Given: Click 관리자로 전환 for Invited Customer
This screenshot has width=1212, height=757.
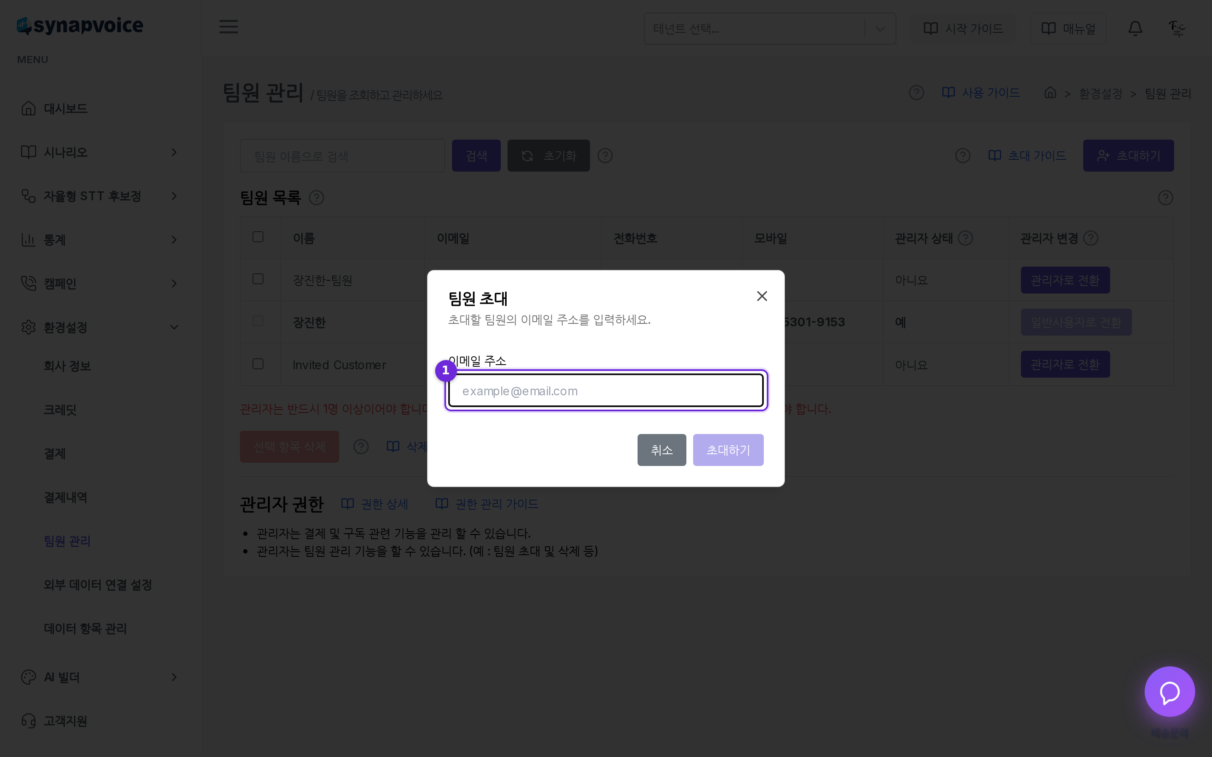Looking at the screenshot, I should point(1065,364).
